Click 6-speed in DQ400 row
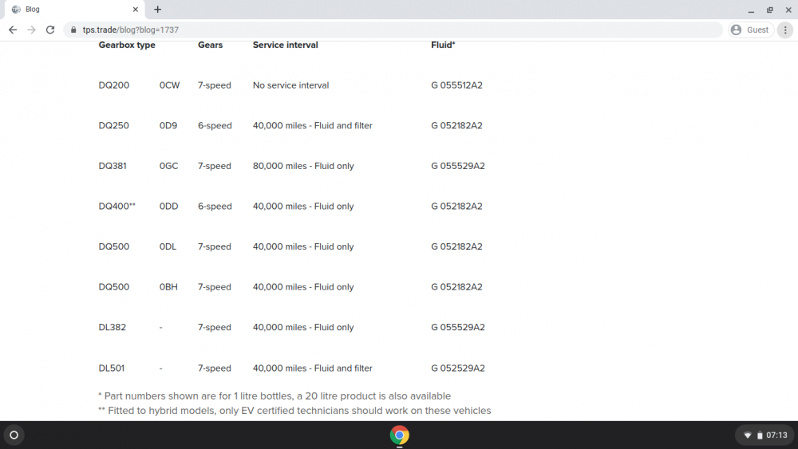The image size is (798, 449). click(215, 206)
